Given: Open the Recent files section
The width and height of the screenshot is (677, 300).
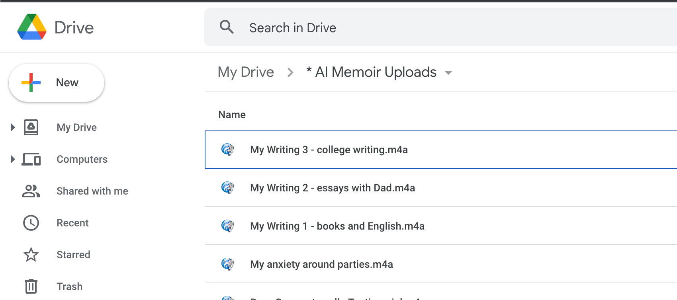Looking at the screenshot, I should 72,223.
